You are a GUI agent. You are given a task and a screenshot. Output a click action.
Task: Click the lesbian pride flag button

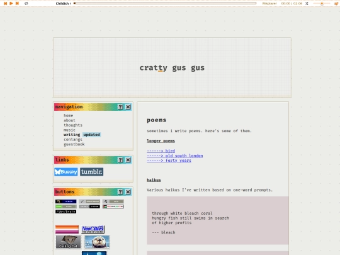click(x=67, y=229)
